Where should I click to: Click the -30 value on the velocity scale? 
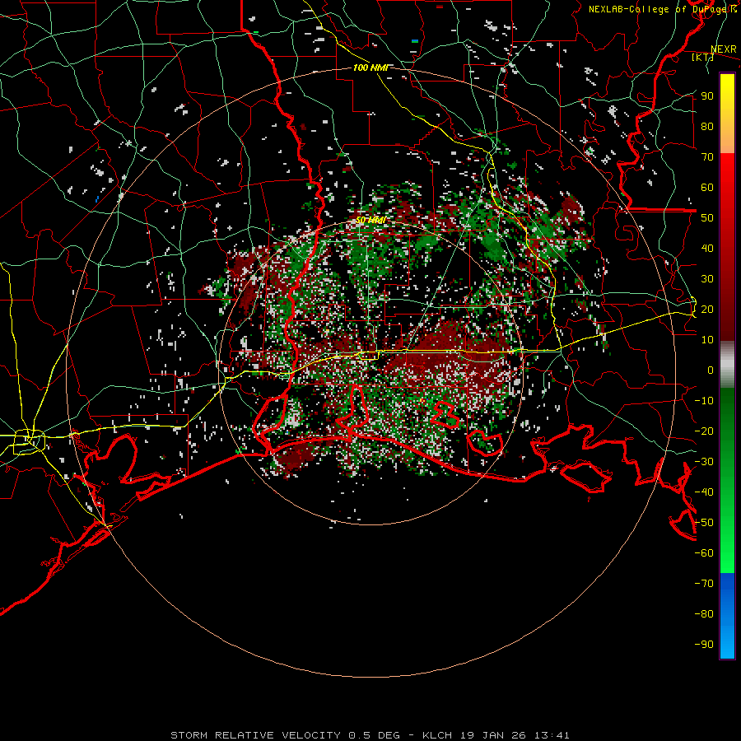pos(704,462)
